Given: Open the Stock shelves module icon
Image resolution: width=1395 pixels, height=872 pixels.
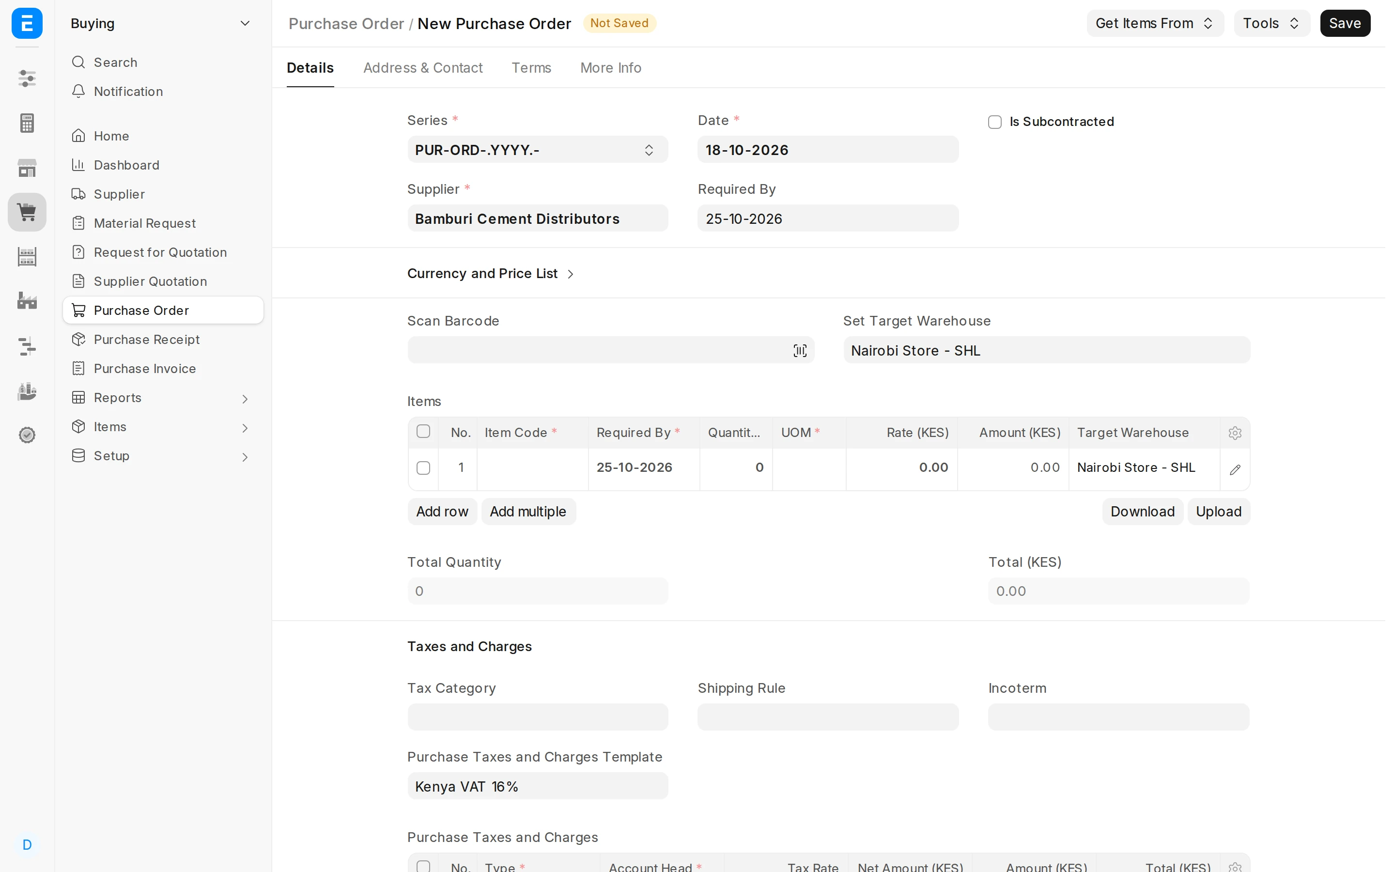Looking at the screenshot, I should point(27,257).
